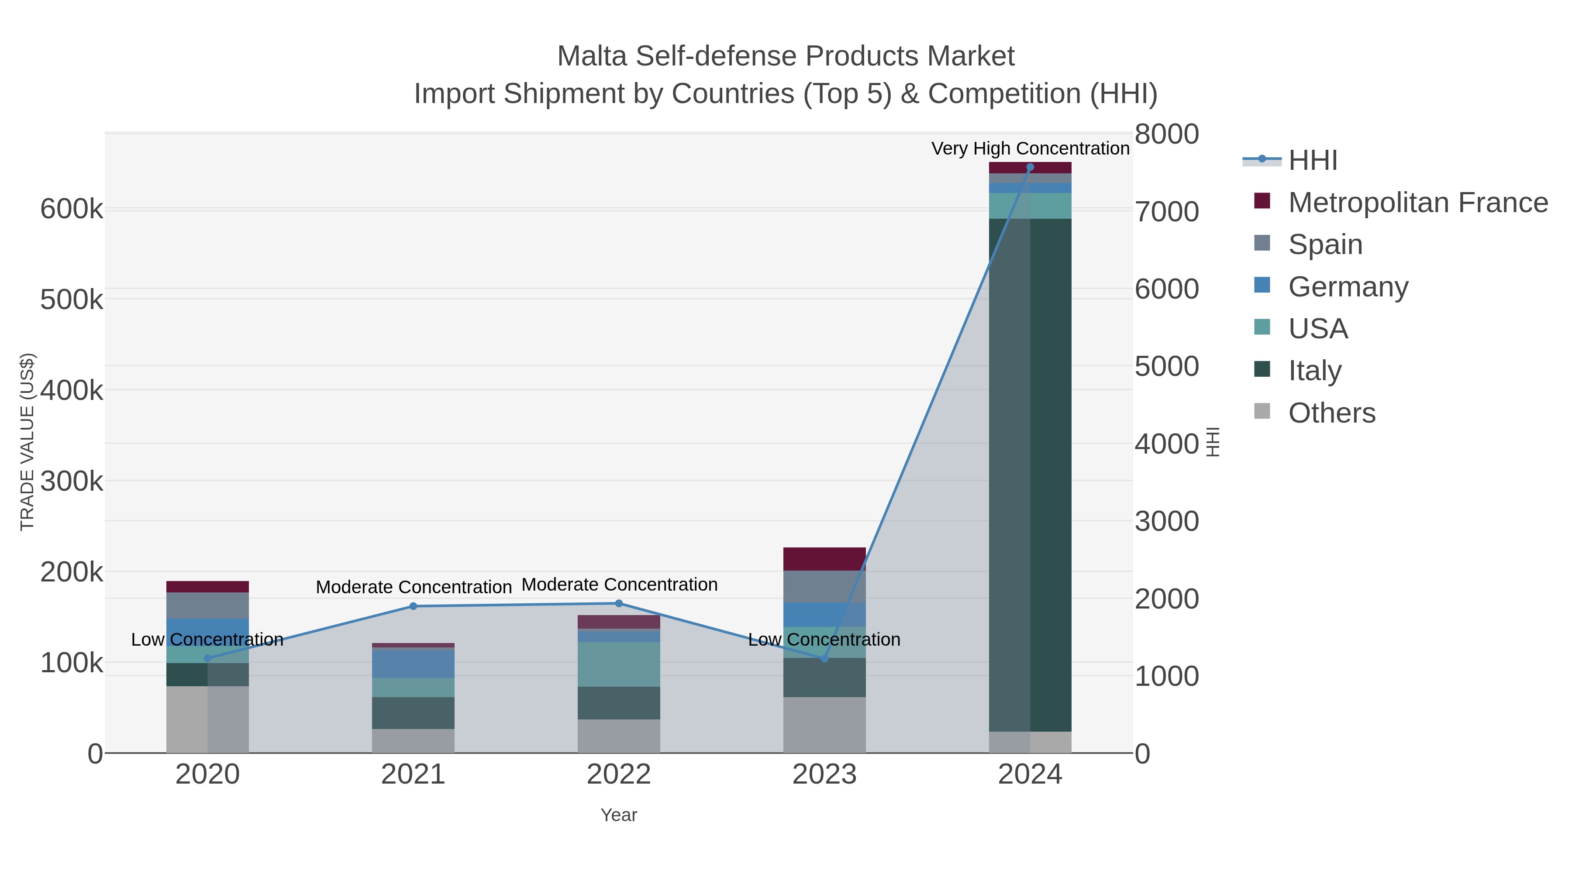Click 'Low Concentration' label at 2023
1572x884 pixels.
tap(824, 640)
